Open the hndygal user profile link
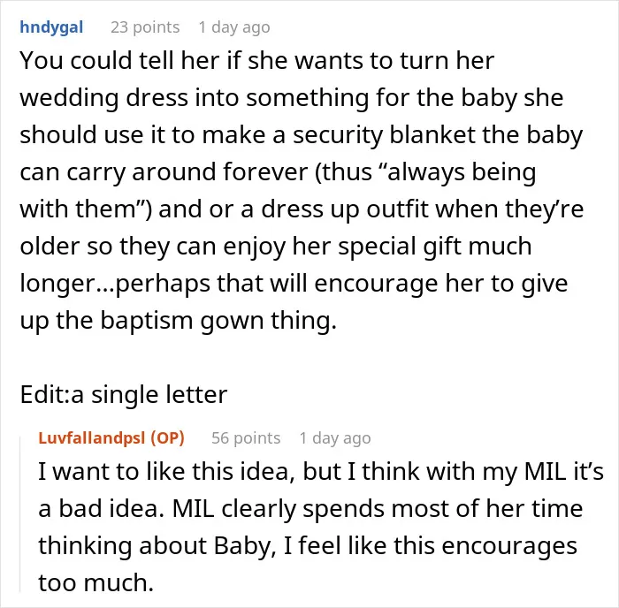This screenshot has width=619, height=608. [x=51, y=27]
